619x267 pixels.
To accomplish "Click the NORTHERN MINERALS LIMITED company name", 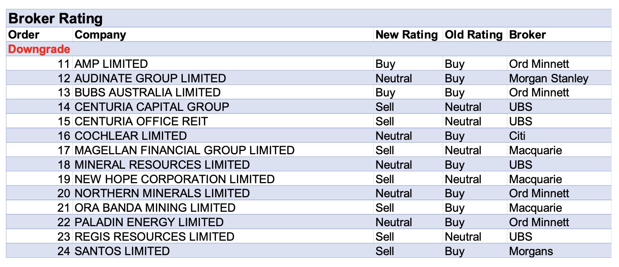I will click(x=162, y=193).
